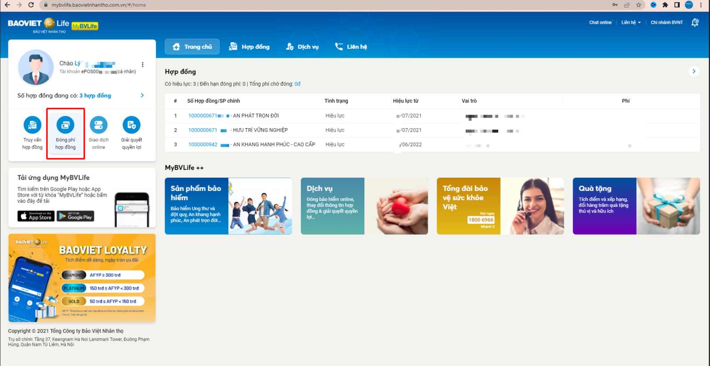Open Chrome three-dot menu
The image size is (710, 366).
(x=701, y=5)
